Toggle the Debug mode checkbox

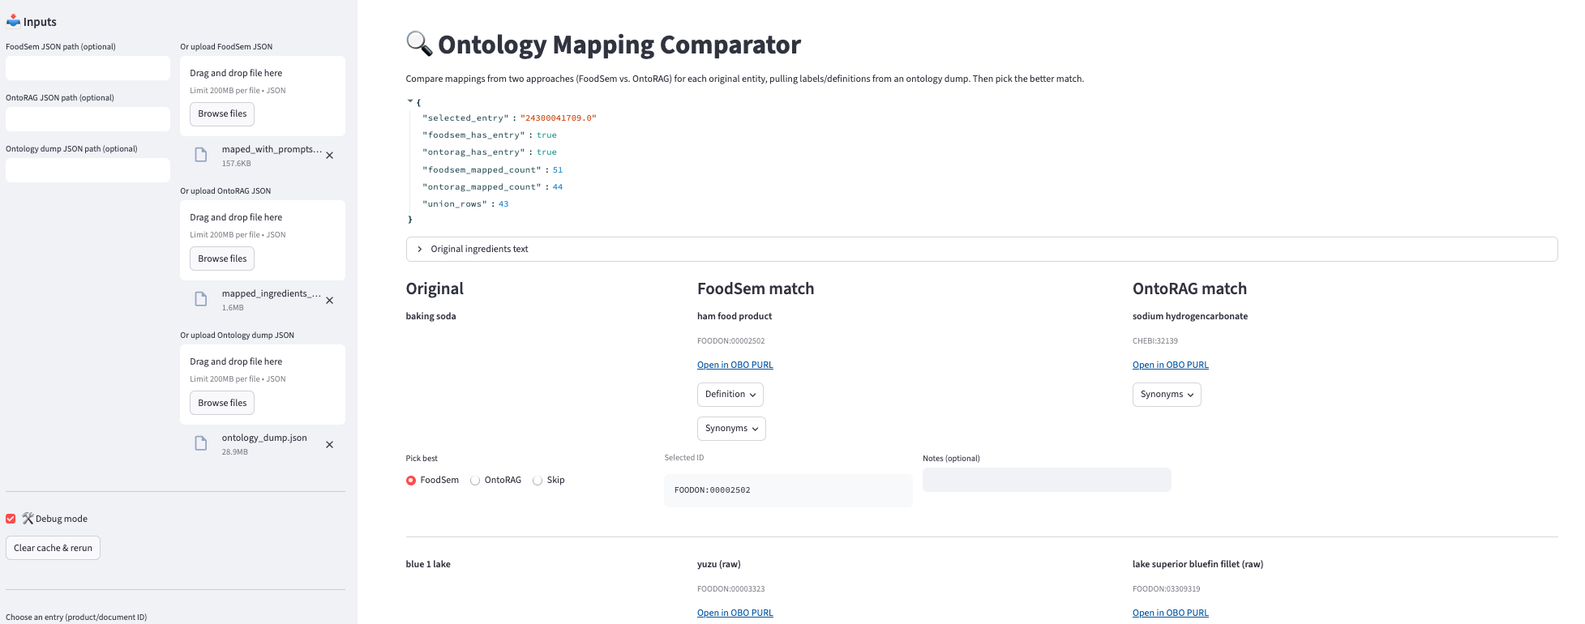pyautogui.click(x=11, y=519)
